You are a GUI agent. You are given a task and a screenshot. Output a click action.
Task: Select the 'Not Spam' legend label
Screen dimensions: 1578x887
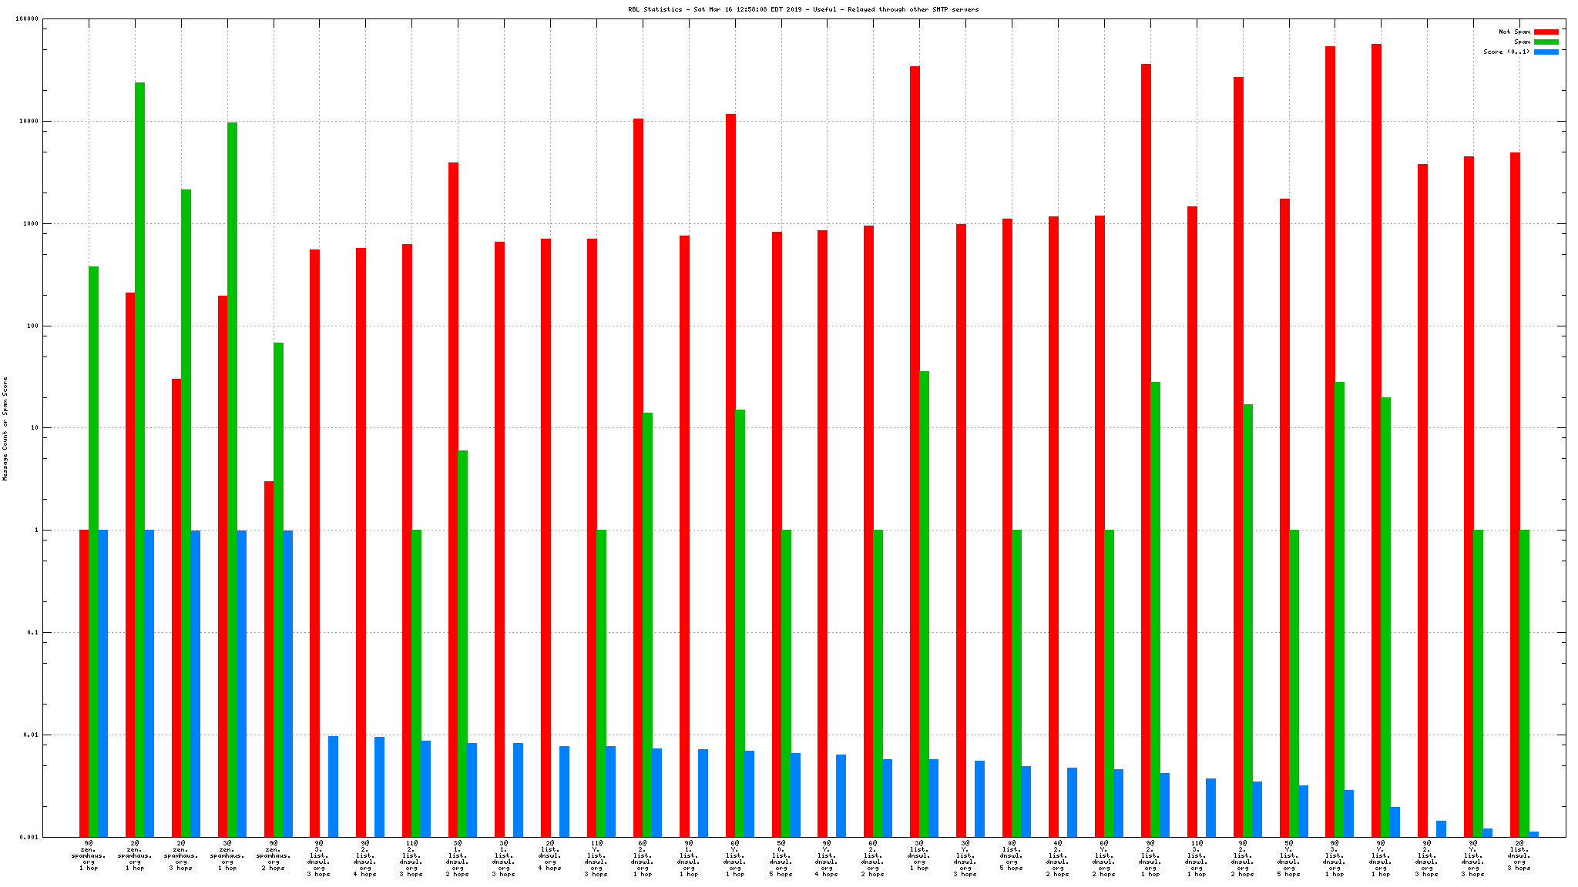pyautogui.click(x=1514, y=32)
